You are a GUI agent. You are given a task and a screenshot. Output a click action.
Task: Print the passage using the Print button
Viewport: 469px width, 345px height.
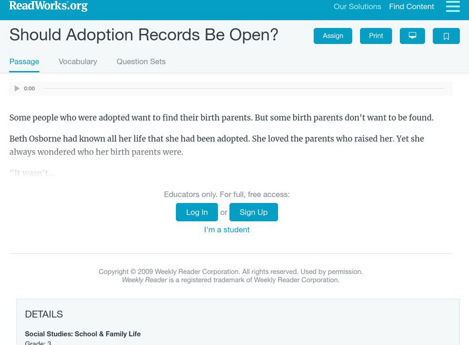tap(375, 35)
